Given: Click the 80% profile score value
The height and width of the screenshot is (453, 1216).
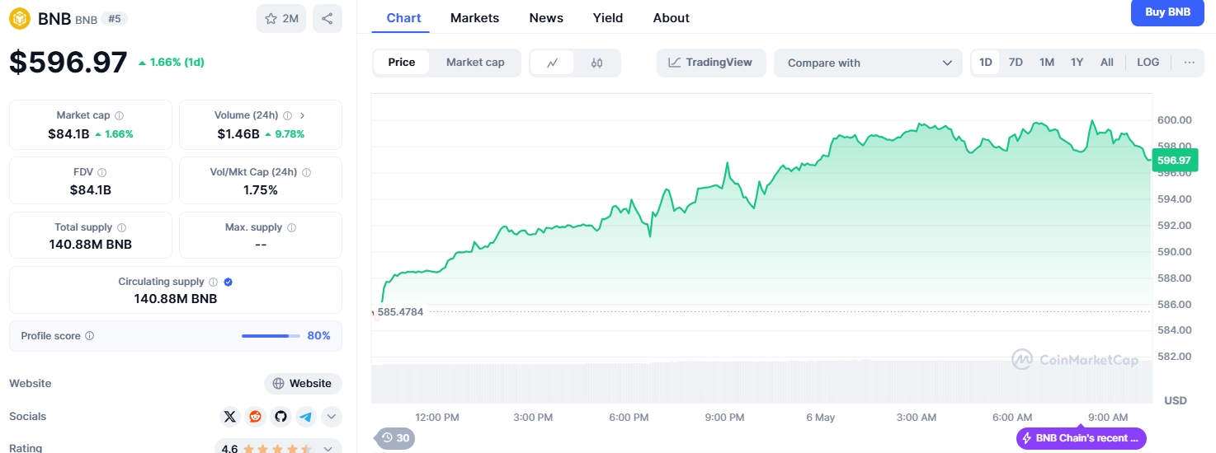Looking at the screenshot, I should [318, 336].
